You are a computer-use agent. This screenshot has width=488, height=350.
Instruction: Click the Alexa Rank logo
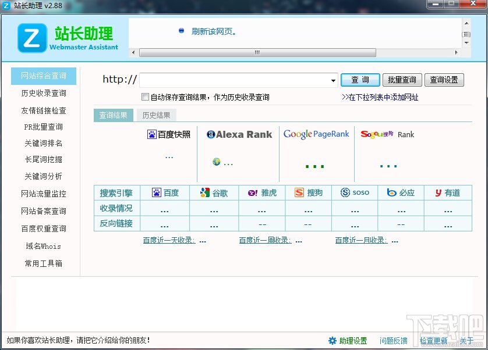point(239,134)
